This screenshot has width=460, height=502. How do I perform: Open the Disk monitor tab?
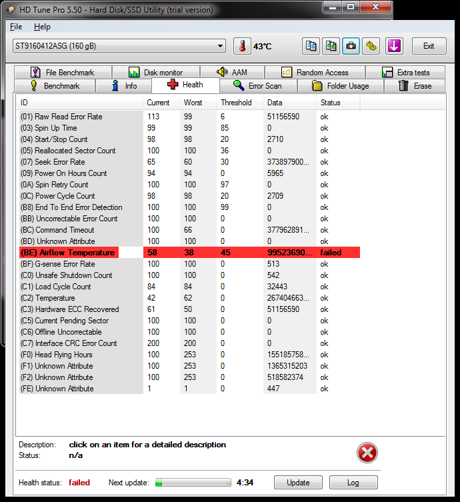click(x=155, y=73)
